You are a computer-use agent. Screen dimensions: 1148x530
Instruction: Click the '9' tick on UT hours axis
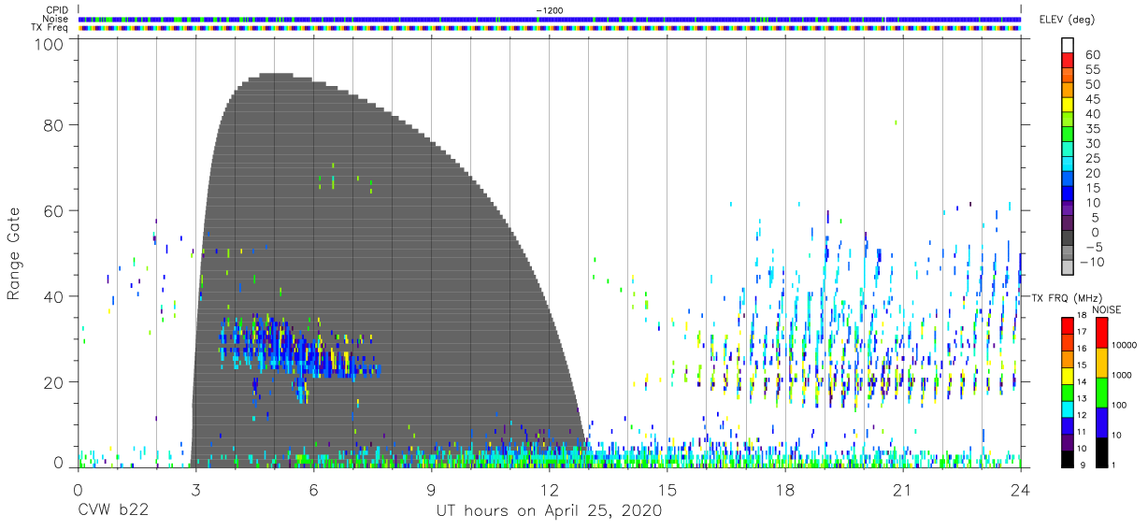(x=431, y=489)
